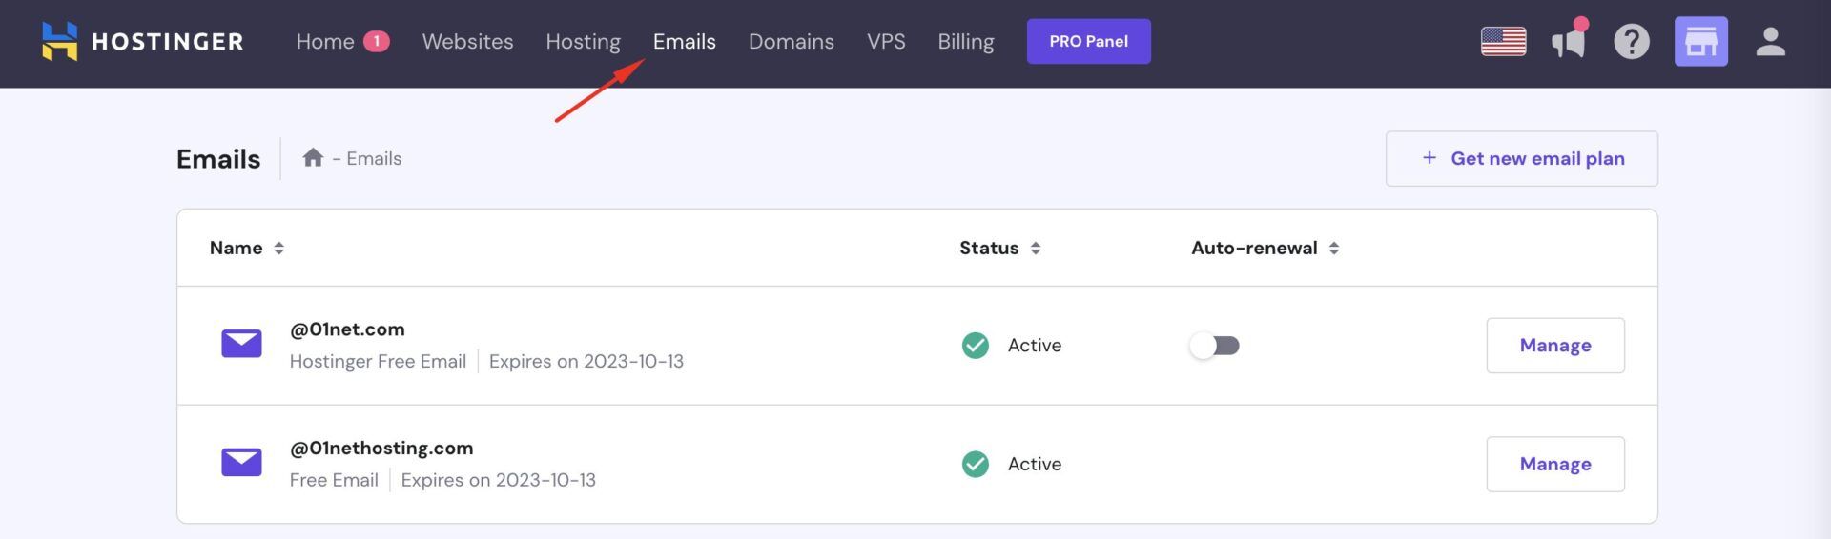Click the Emails breadcrumb link
The height and width of the screenshot is (539, 1831).
tap(374, 158)
